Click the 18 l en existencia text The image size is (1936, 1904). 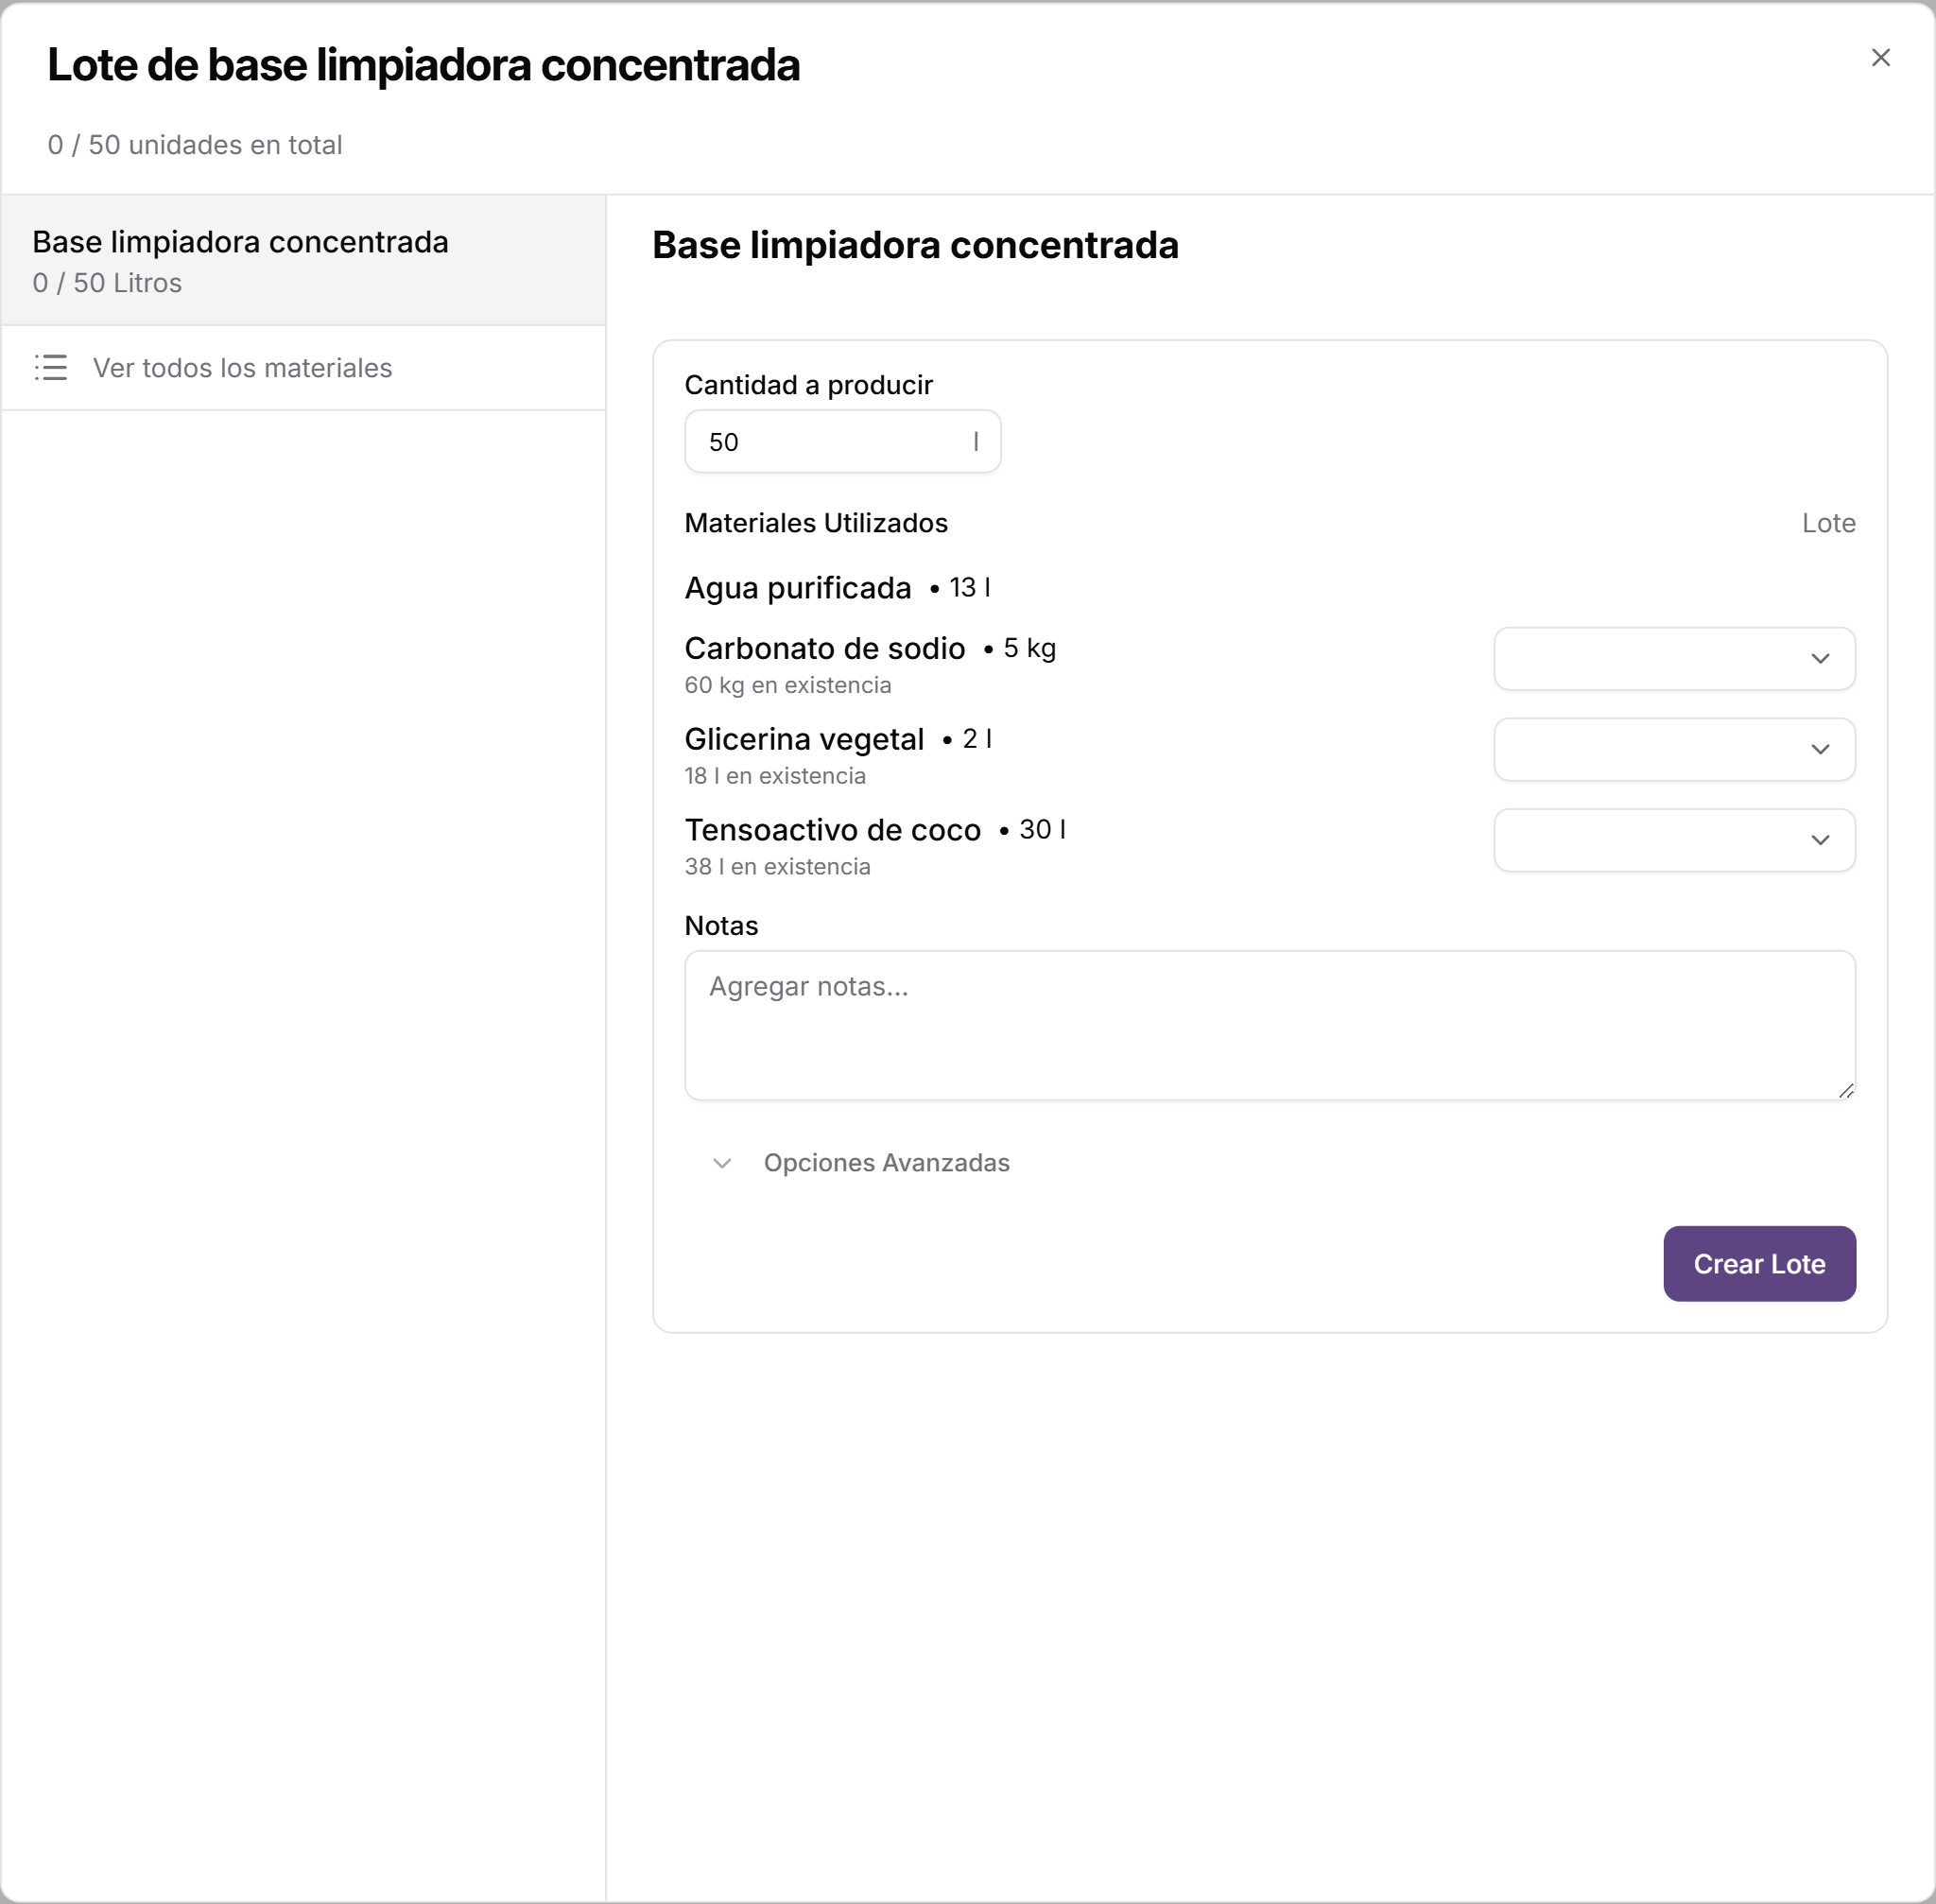(x=775, y=776)
